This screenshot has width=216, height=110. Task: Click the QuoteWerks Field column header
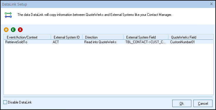tap(191, 37)
